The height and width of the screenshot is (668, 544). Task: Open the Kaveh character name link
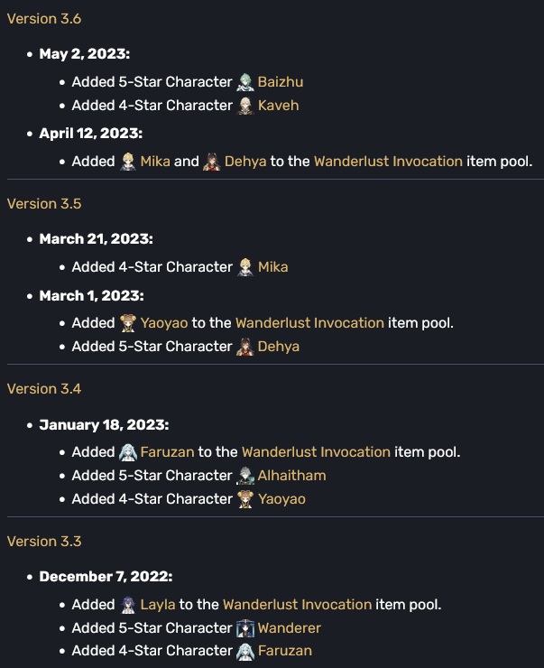pyautogui.click(x=278, y=106)
